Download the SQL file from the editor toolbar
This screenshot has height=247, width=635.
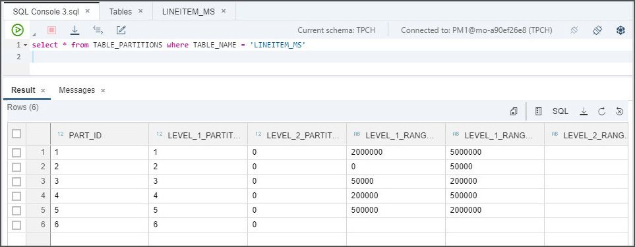pyautogui.click(x=75, y=30)
